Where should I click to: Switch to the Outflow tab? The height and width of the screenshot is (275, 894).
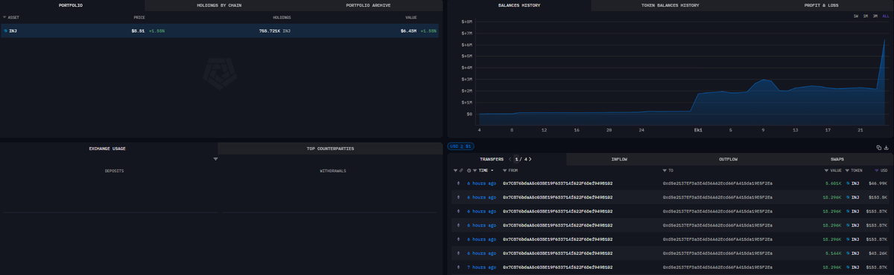pyautogui.click(x=728, y=159)
